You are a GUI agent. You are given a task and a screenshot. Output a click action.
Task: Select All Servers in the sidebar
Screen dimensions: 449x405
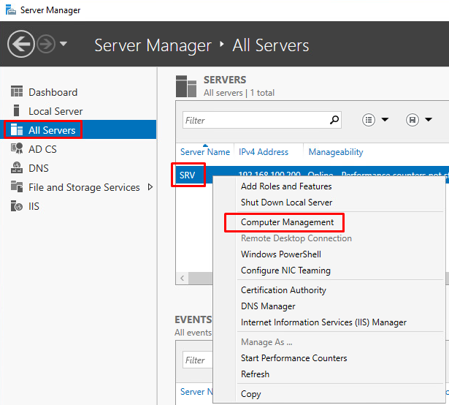click(x=52, y=131)
